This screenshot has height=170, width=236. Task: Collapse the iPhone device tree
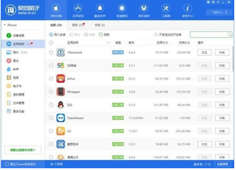click(x=5, y=25)
